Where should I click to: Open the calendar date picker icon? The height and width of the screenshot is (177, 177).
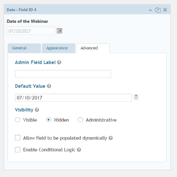point(59,31)
